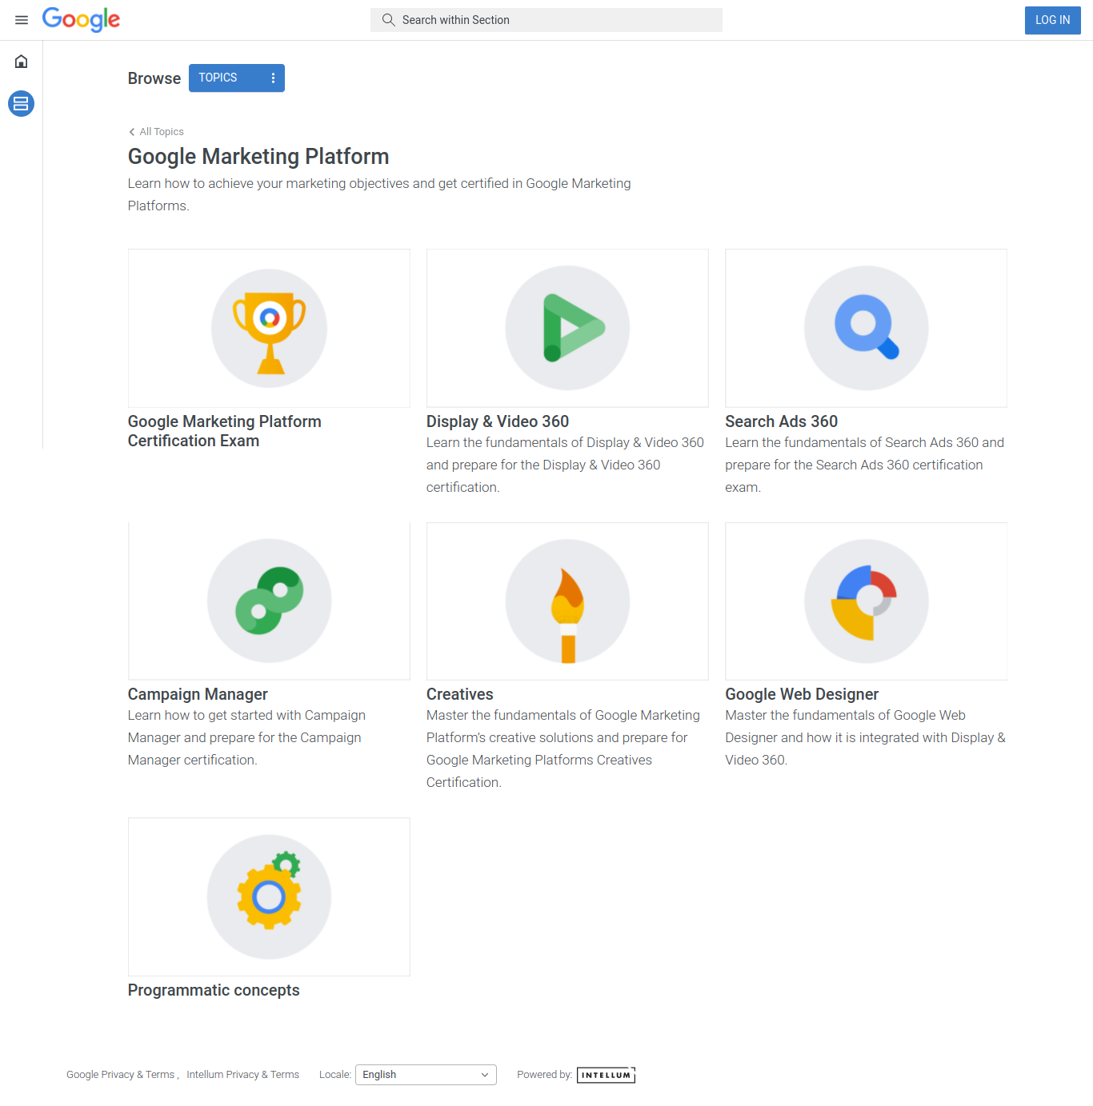Image resolution: width=1093 pixels, height=1106 pixels.
Task: Open Intellum Privacy & Terms link
Action: pyautogui.click(x=243, y=1075)
